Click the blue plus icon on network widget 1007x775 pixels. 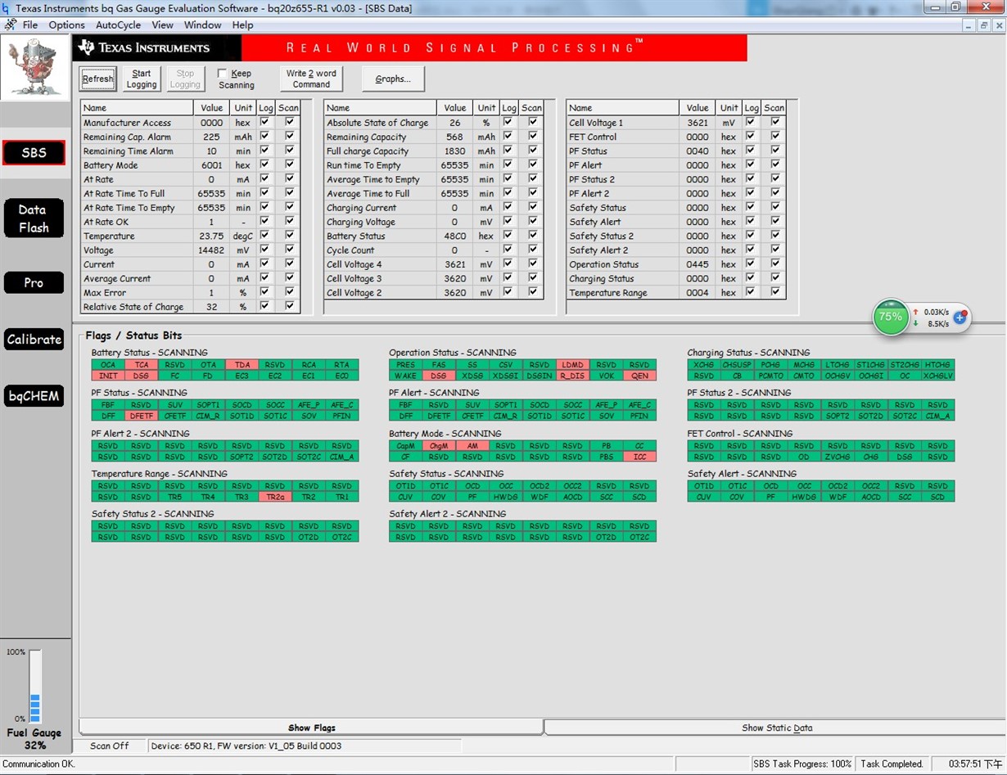[960, 317]
